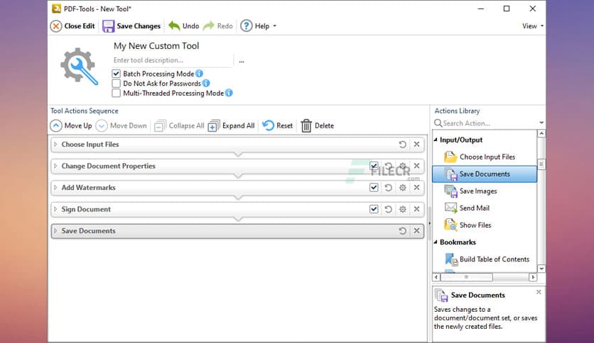This screenshot has height=343, width=594.
Task: Select Build Table of Contents action
Action: click(485, 259)
